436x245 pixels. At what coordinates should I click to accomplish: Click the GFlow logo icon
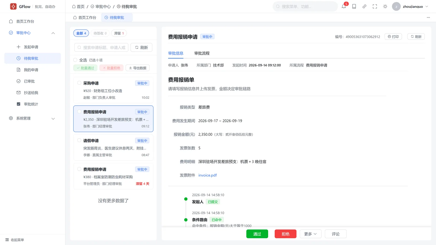(x=13, y=6)
